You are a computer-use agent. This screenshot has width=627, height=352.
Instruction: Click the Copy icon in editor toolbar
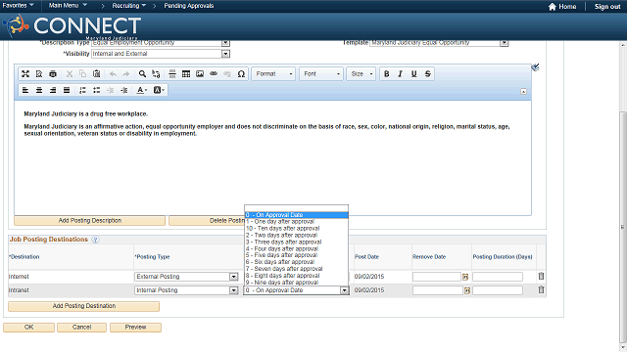82,74
